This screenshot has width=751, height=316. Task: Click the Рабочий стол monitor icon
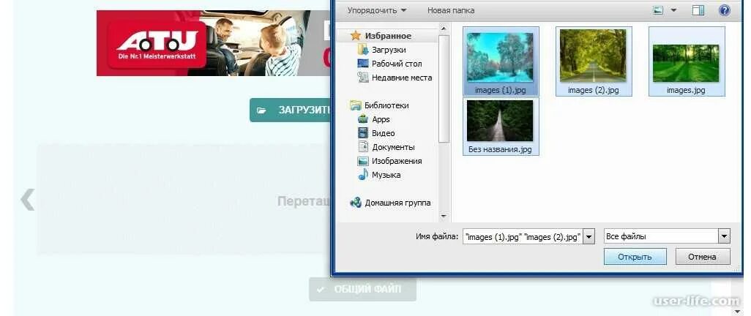(x=363, y=64)
